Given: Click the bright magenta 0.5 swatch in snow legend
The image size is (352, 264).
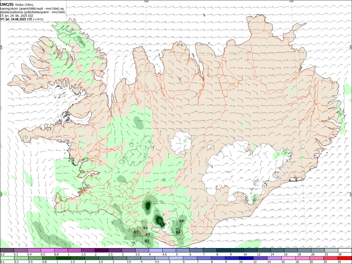Looking at the screenshot, I should click(47, 251).
